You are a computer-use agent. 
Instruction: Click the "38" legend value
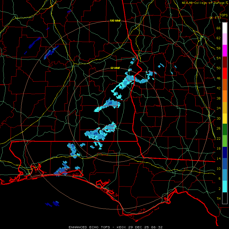coord(219,98)
